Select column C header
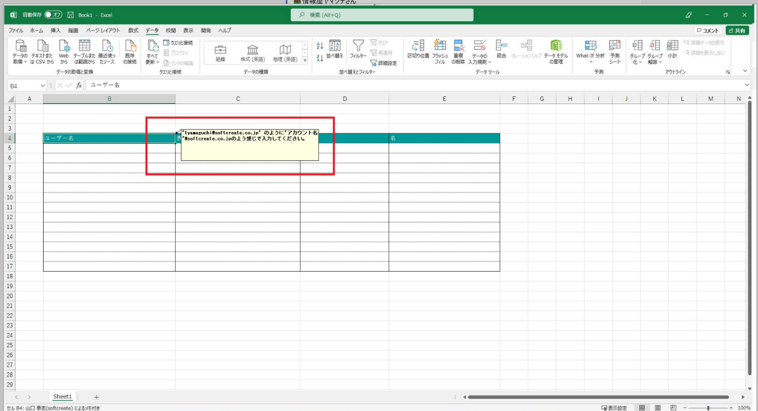The image size is (758, 411). coord(238,99)
